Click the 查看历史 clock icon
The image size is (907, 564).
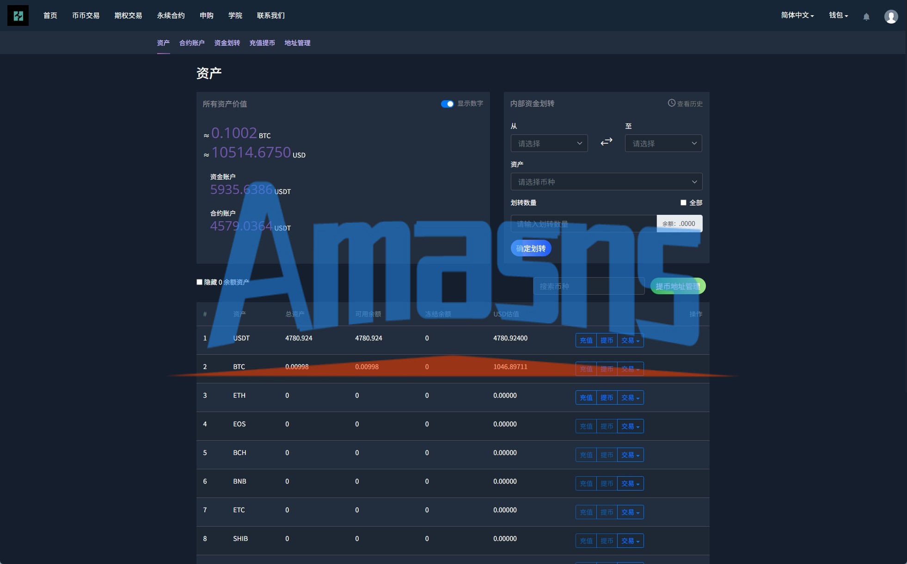point(672,103)
